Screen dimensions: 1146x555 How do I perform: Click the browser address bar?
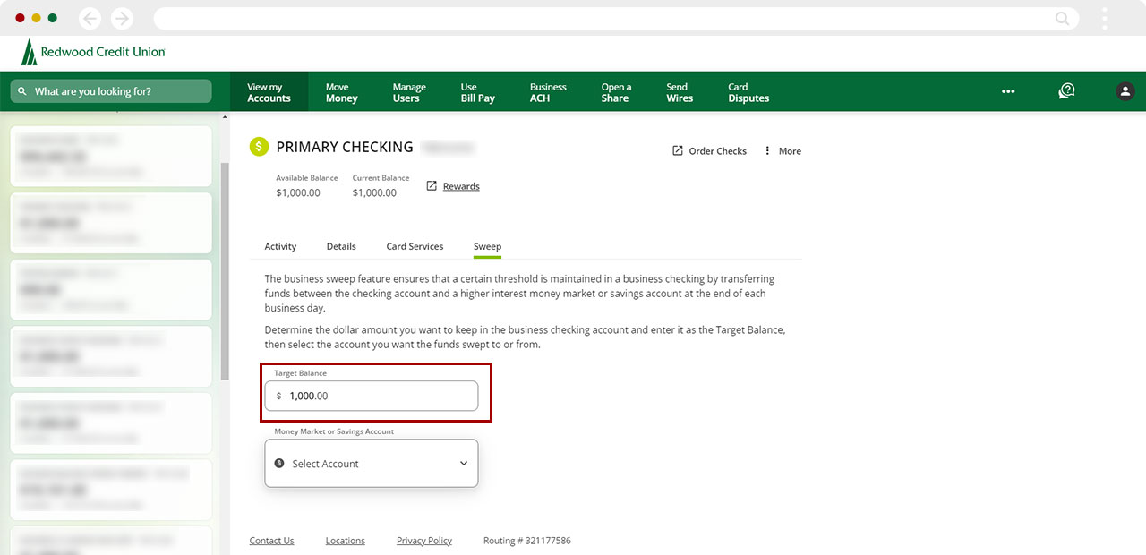point(616,18)
